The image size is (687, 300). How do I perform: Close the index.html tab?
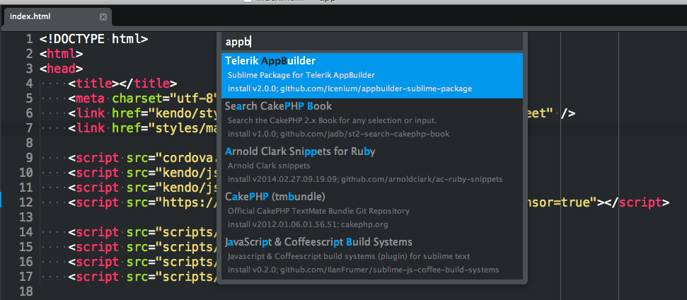[x=103, y=17]
